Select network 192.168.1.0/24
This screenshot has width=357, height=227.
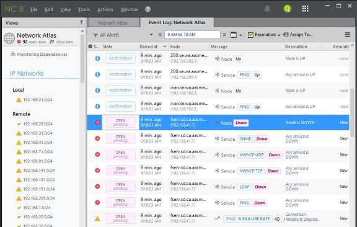click(x=37, y=208)
